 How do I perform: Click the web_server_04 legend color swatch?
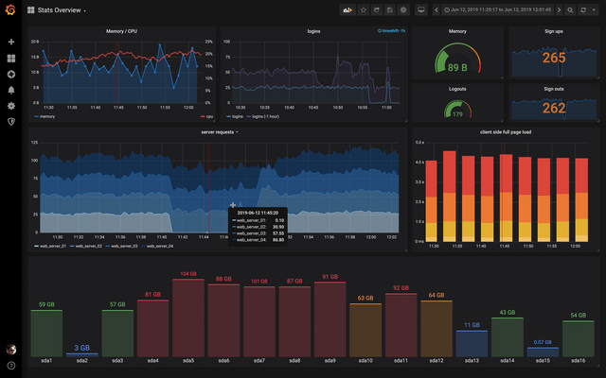[x=143, y=246]
